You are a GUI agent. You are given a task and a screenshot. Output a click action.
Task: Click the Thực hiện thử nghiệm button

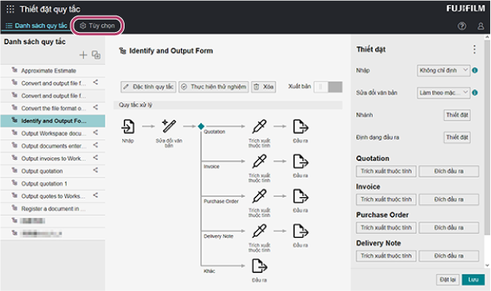214,87
